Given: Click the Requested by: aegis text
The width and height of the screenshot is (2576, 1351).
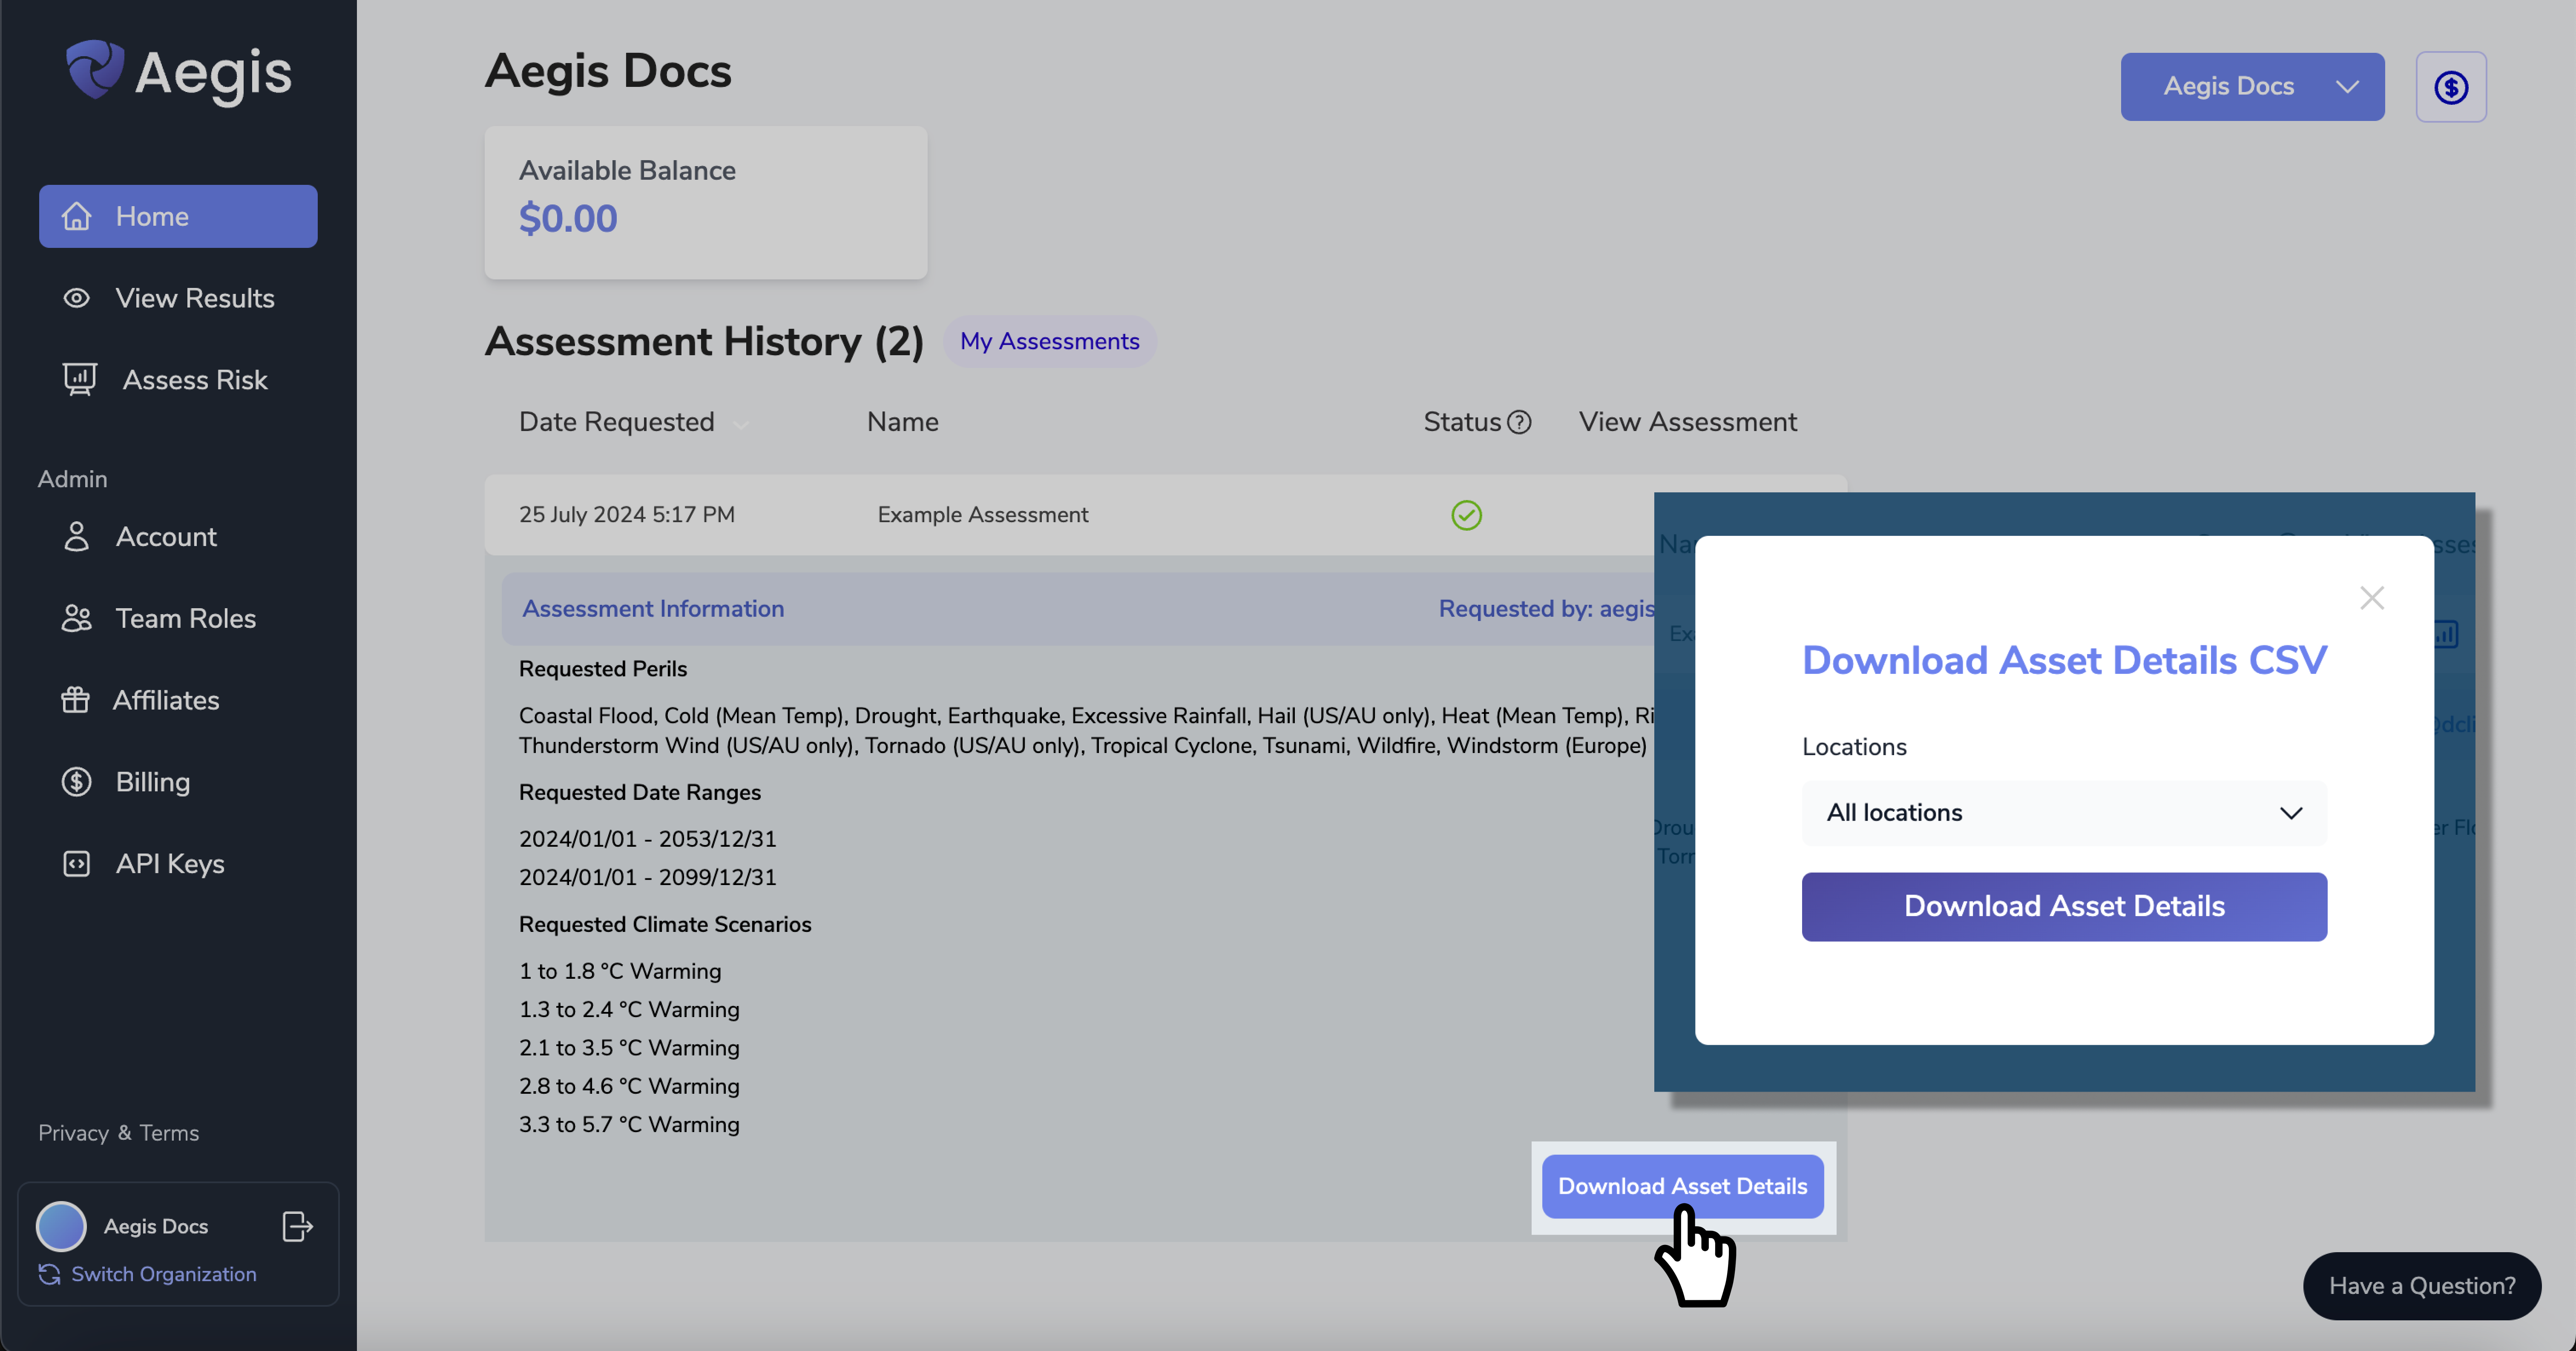Looking at the screenshot, I should [x=1546, y=609].
